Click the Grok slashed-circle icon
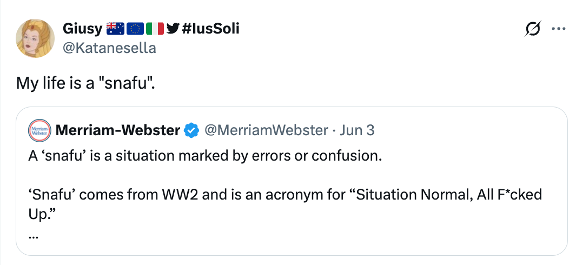The image size is (582, 265). 533,30
